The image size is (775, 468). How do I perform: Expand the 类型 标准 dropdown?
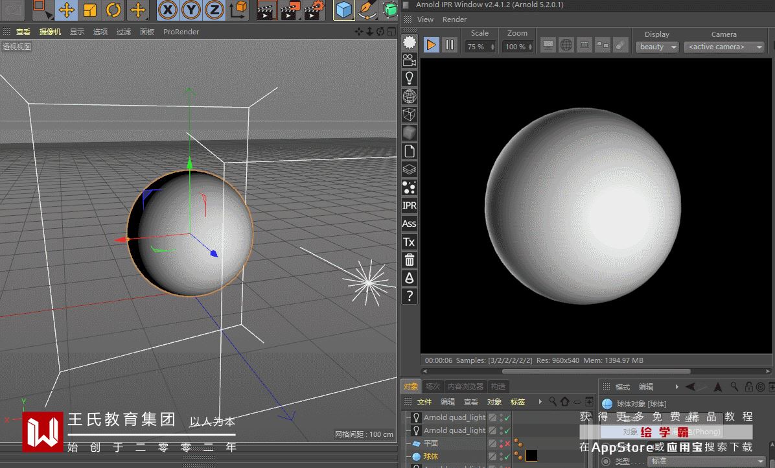706,461
